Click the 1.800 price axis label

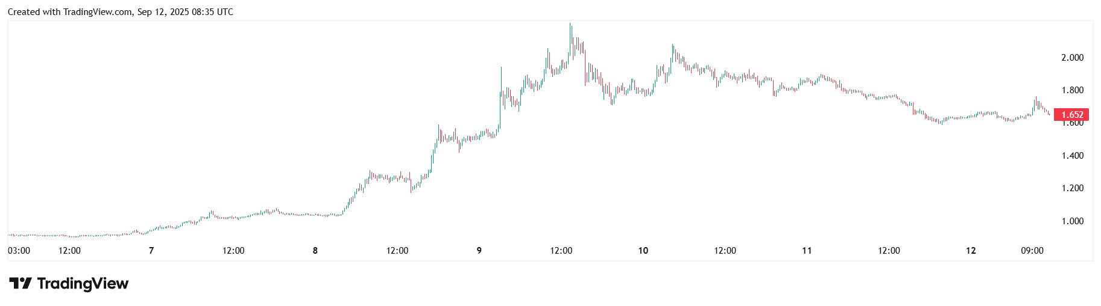(x=1072, y=90)
